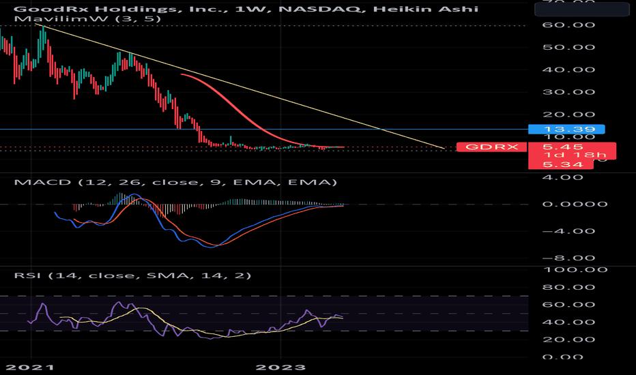
Task: Click the −4.00 MACD axis label
Action: [568, 231]
